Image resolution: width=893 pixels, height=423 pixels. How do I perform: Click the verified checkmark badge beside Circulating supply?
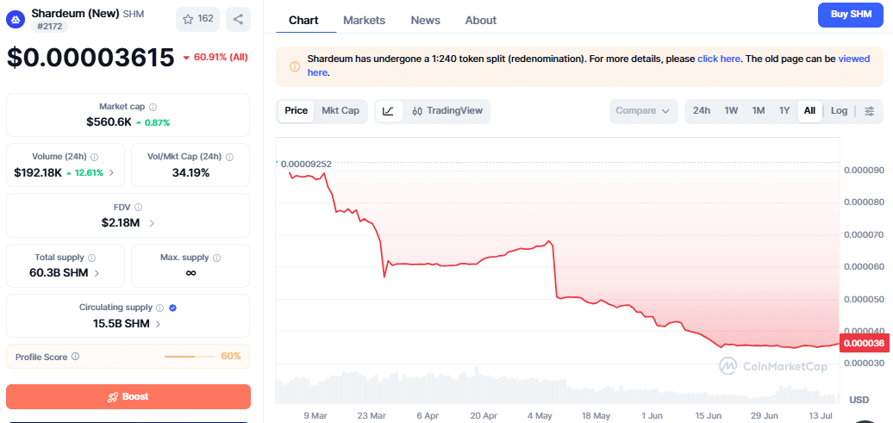coord(173,308)
